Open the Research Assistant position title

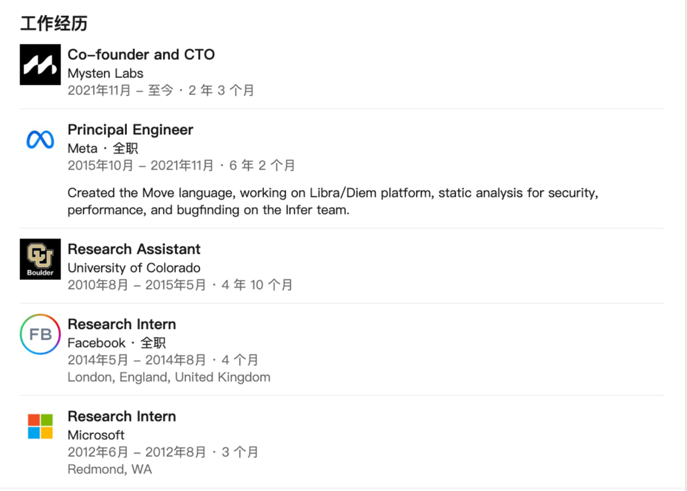click(134, 249)
